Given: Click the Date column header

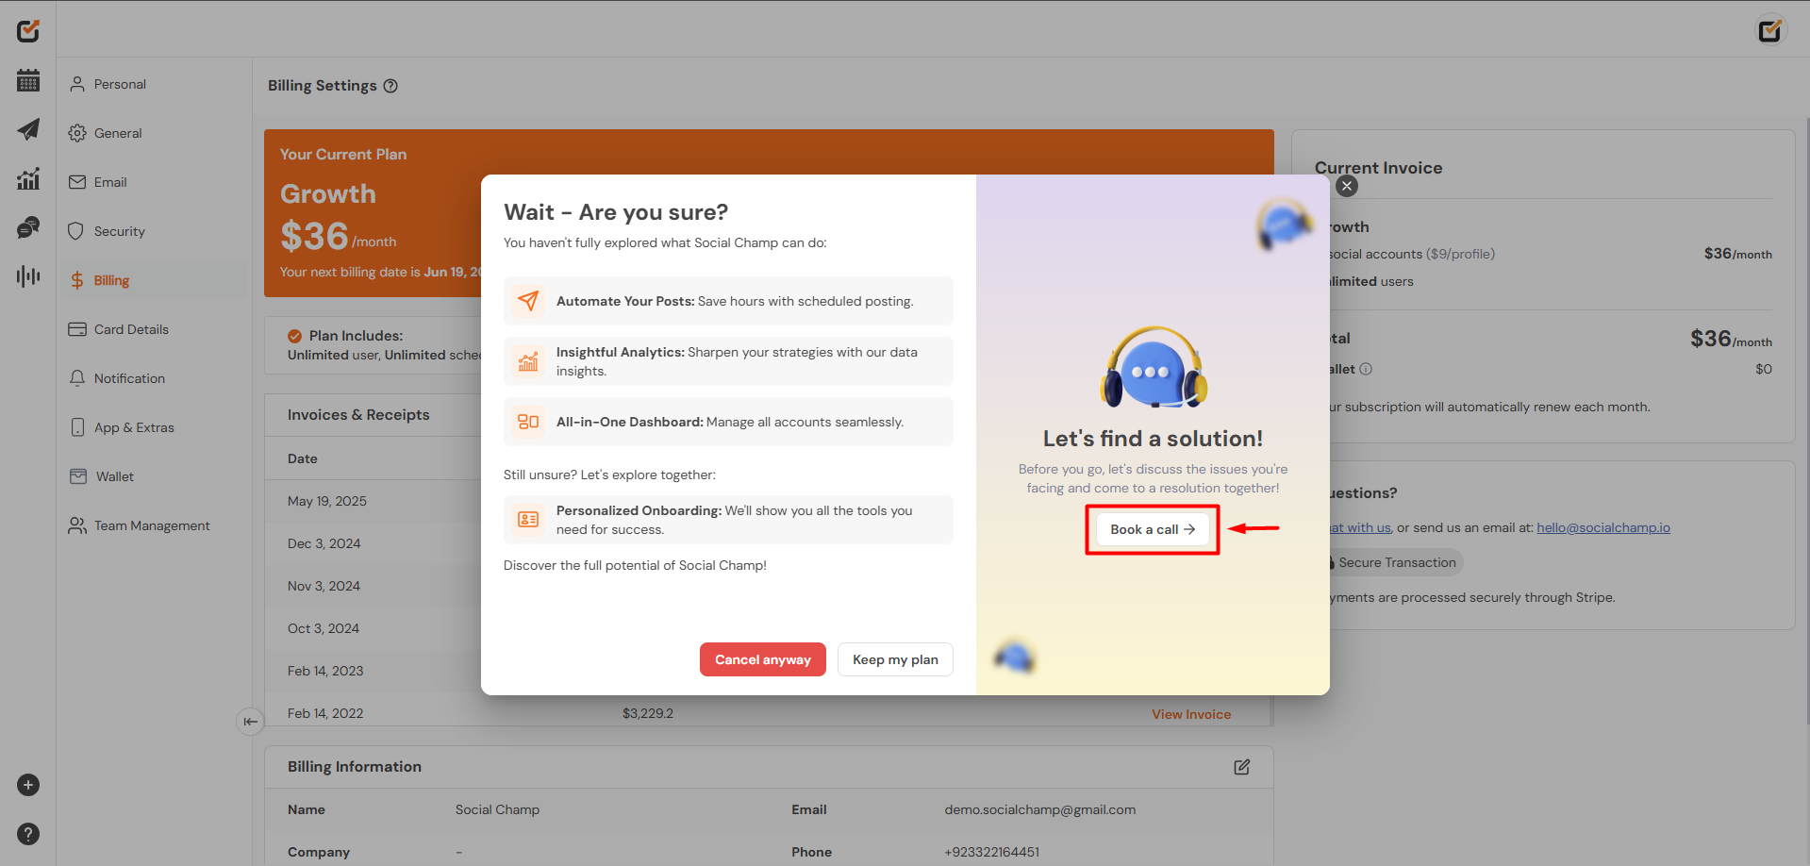Looking at the screenshot, I should pyautogui.click(x=303, y=458).
